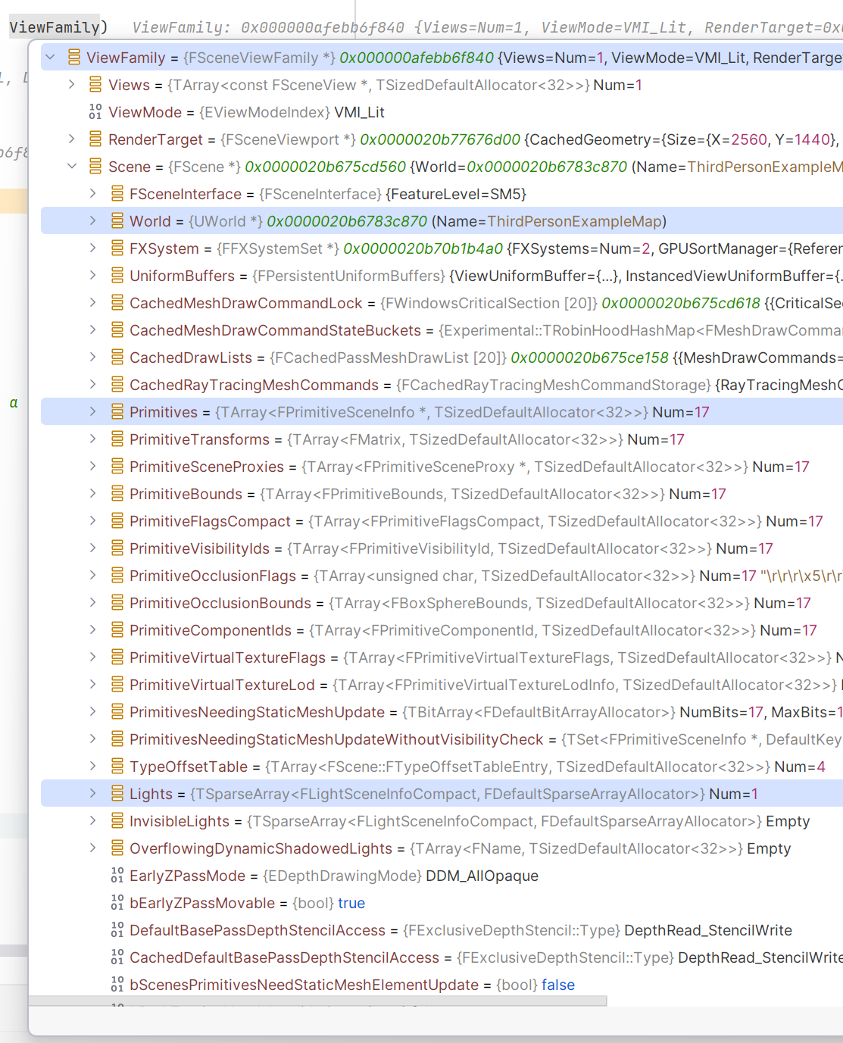Viewport: 843px width, 1043px height.
Task: Click the Lights field icon
Action: click(x=117, y=794)
